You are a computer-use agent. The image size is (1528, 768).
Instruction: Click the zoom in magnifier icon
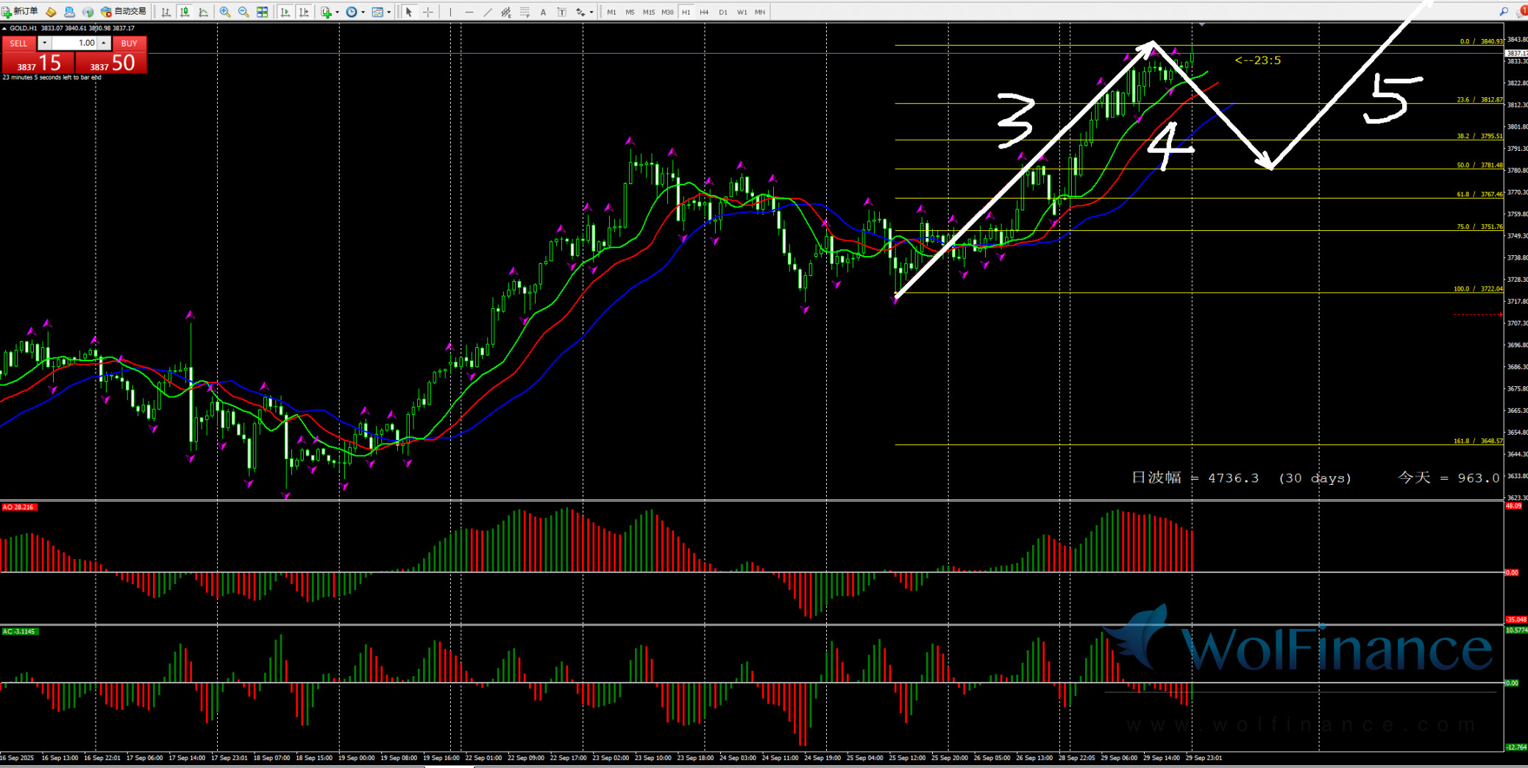tap(225, 12)
